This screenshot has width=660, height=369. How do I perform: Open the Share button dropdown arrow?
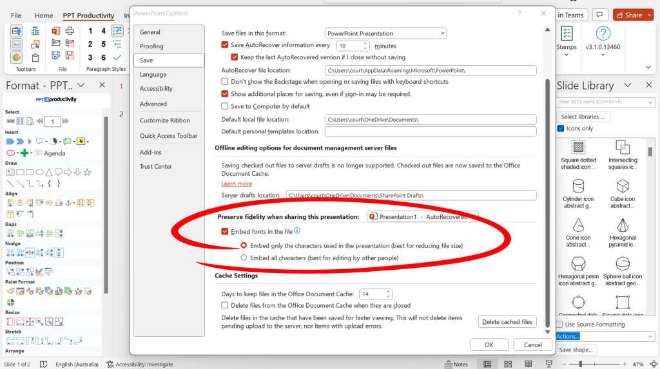(650, 15)
